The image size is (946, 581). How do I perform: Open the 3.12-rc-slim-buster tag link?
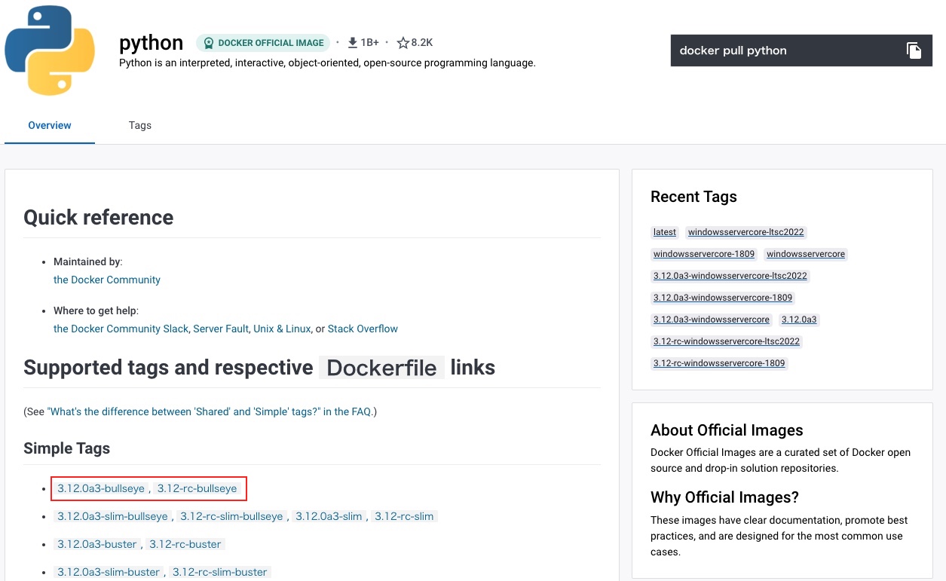tap(219, 572)
